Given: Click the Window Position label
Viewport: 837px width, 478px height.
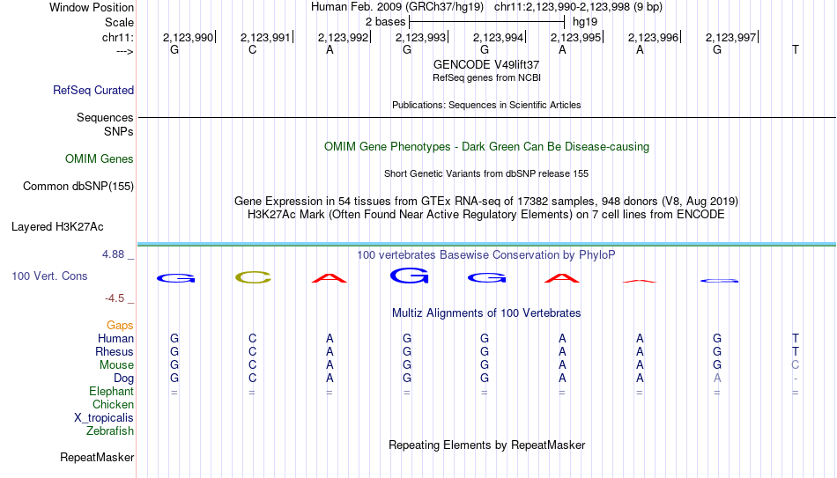Looking at the screenshot, I should pos(92,7).
